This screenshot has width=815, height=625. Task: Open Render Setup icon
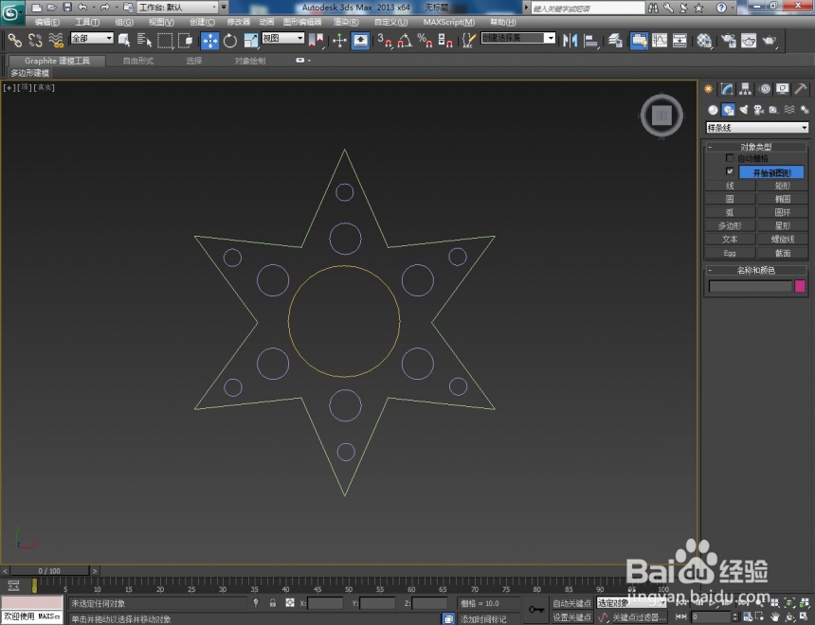(x=728, y=40)
